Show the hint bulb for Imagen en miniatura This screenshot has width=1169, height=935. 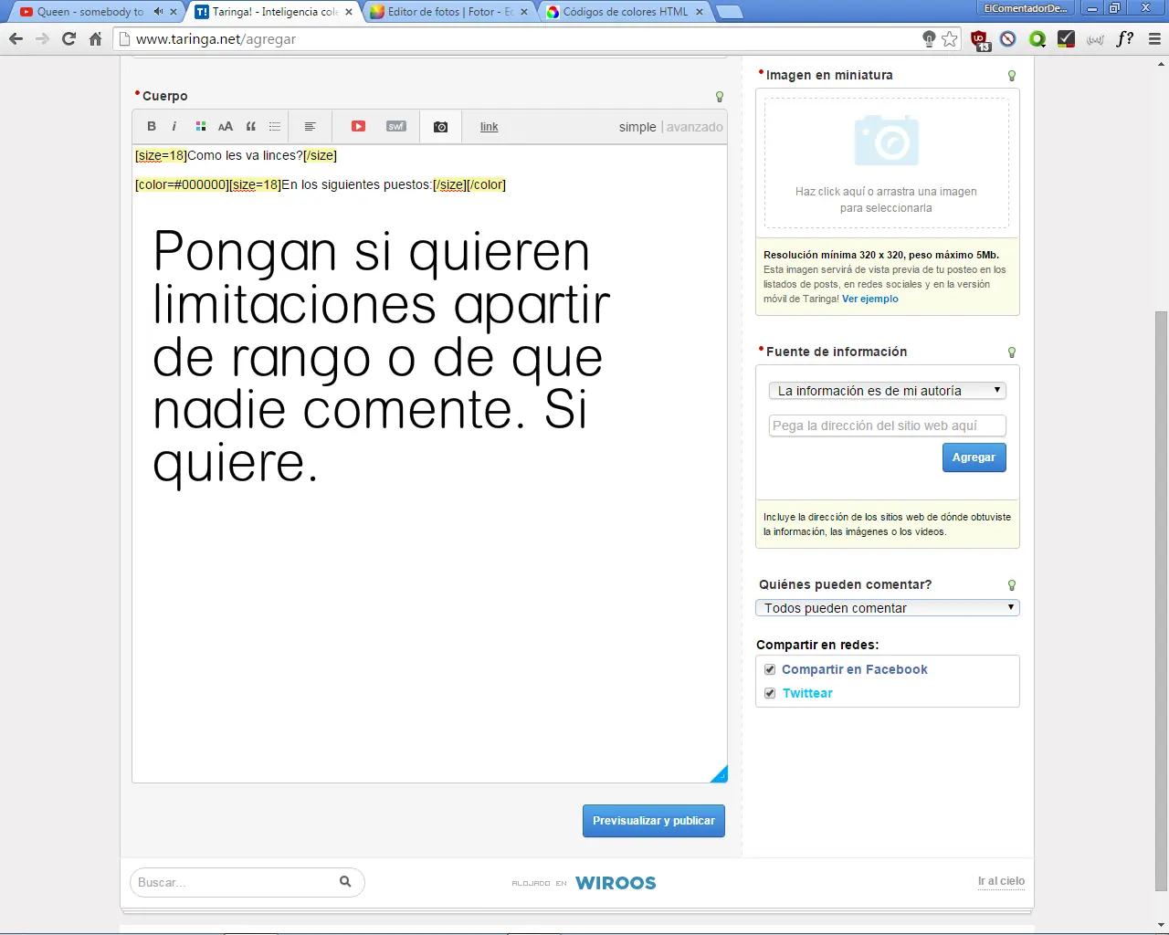pyautogui.click(x=1012, y=76)
